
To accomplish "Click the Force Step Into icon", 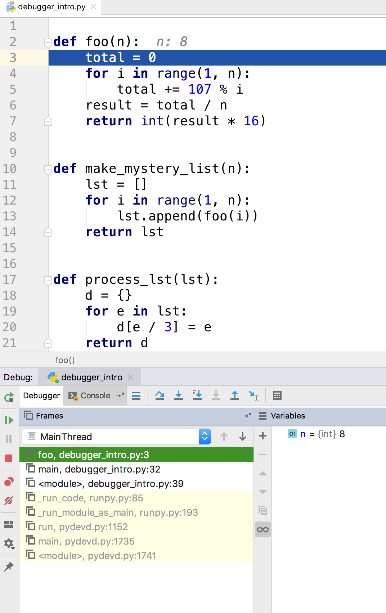I will tap(216, 395).
